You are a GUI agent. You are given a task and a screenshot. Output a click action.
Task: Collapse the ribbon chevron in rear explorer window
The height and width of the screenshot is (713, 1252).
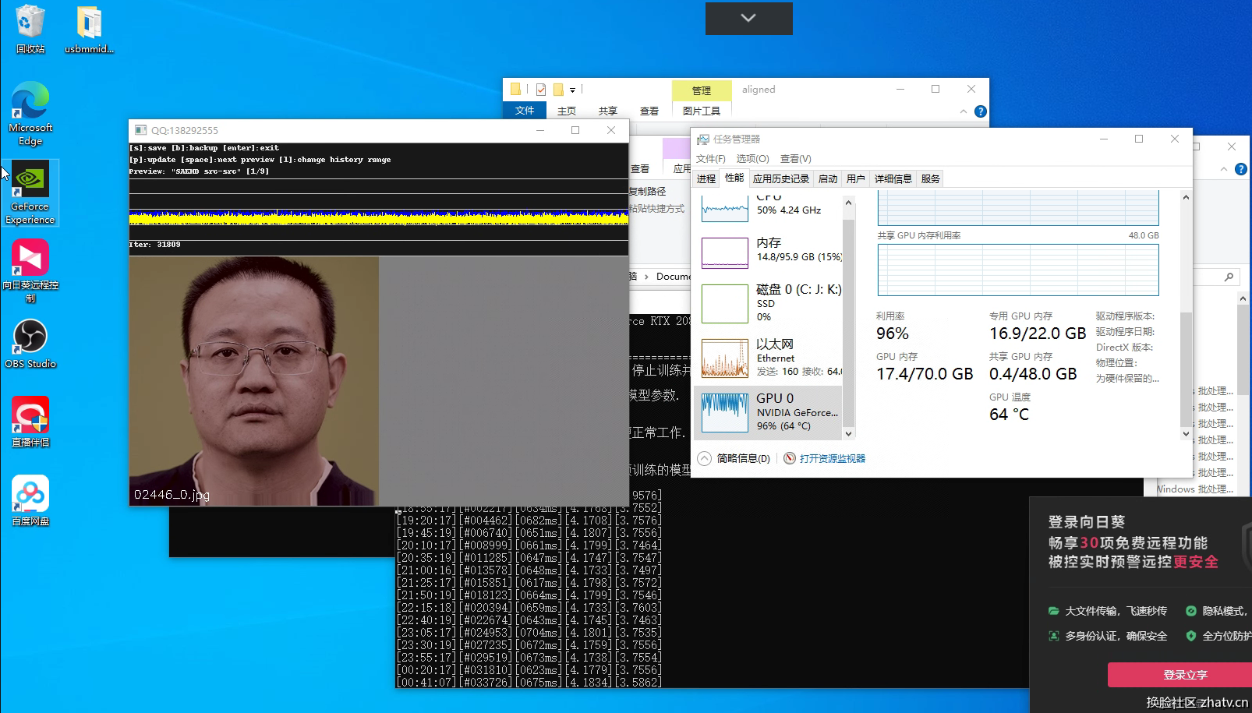tap(1223, 169)
